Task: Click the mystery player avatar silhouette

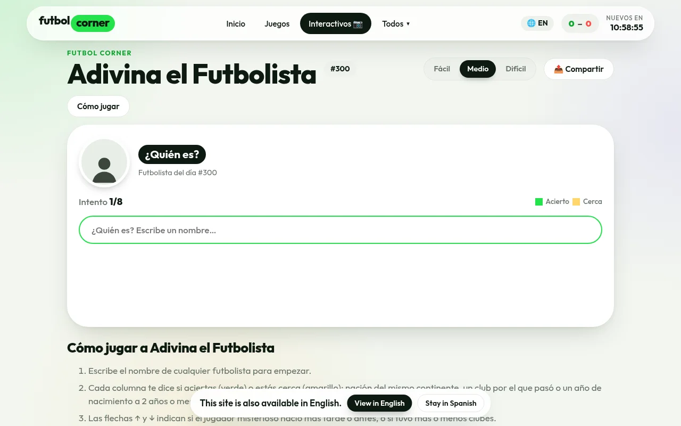Action: coord(104,163)
